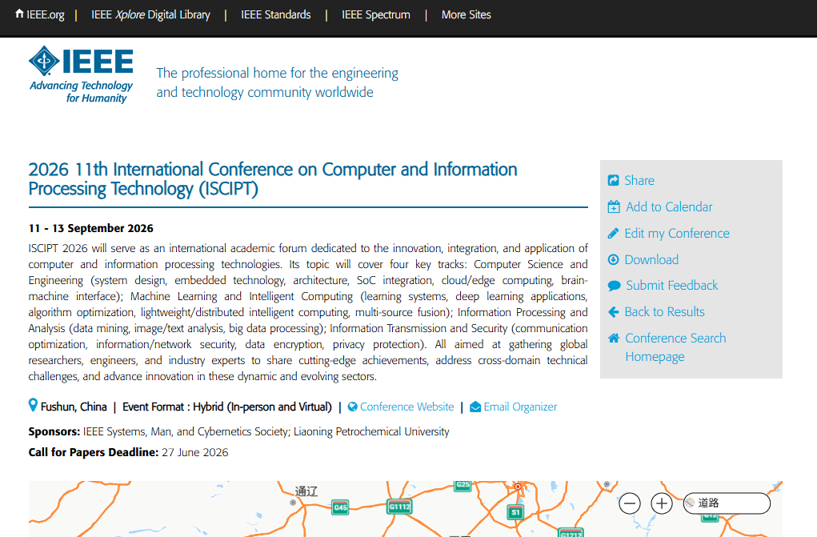Click 'Call for Papers Deadline' text
Screen dimensions: 817x537
93,452
